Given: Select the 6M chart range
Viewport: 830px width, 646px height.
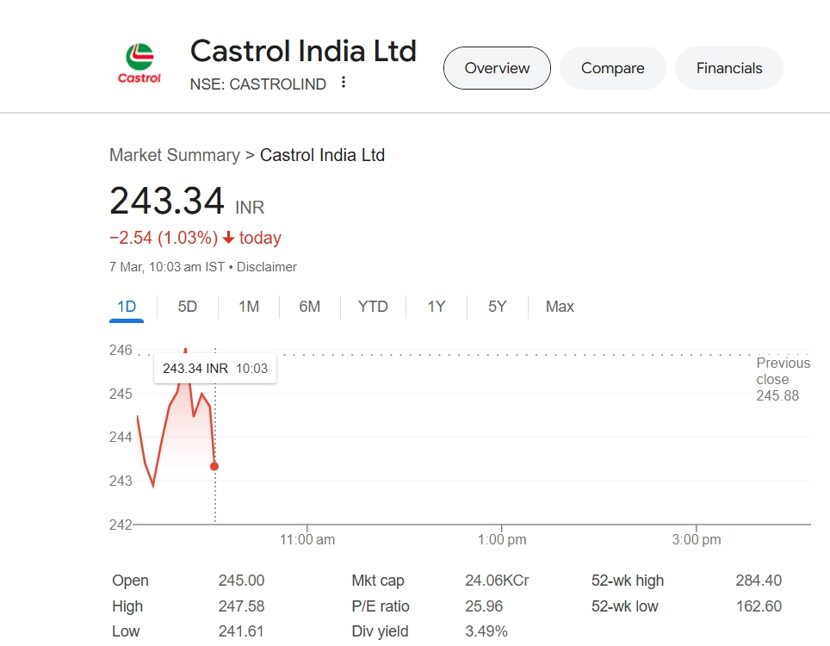Looking at the screenshot, I should tap(310, 307).
